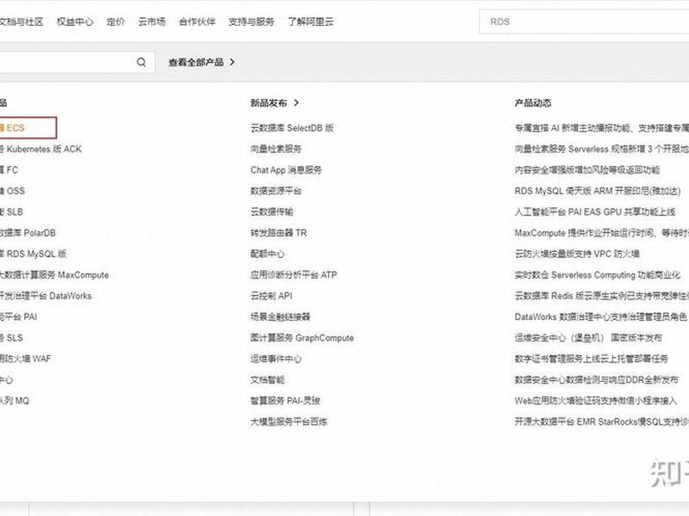
Task: Open 列 MQ product link
Action: pyautogui.click(x=15, y=401)
